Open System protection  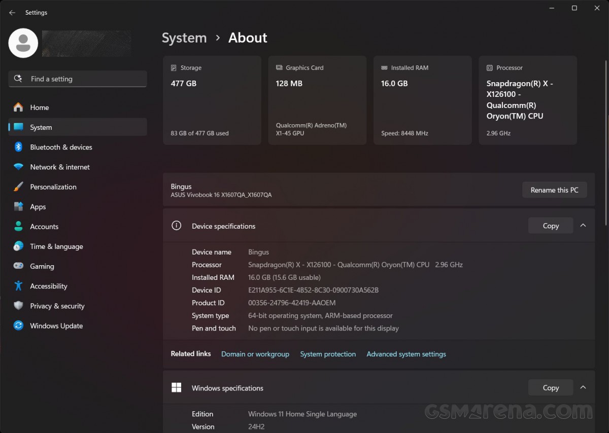328,354
